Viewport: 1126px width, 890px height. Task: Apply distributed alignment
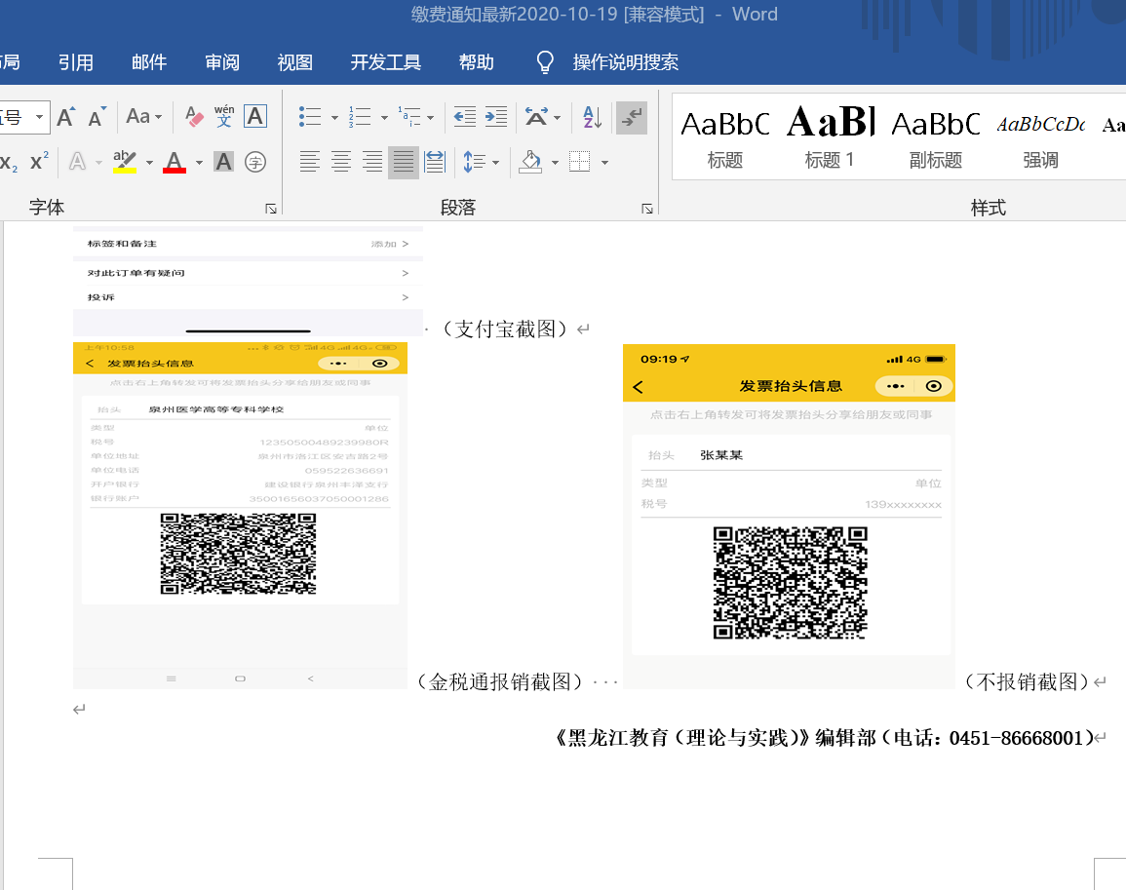tap(435, 162)
